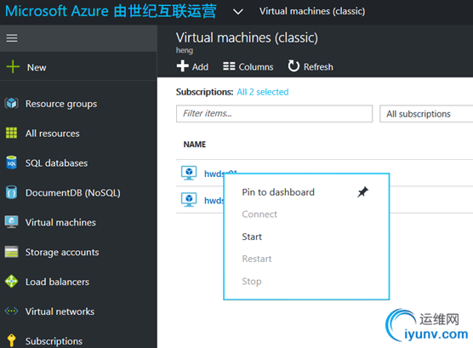Click the DocumentDB (NoSQL) icon
This screenshot has width=473, height=348.
(11, 192)
